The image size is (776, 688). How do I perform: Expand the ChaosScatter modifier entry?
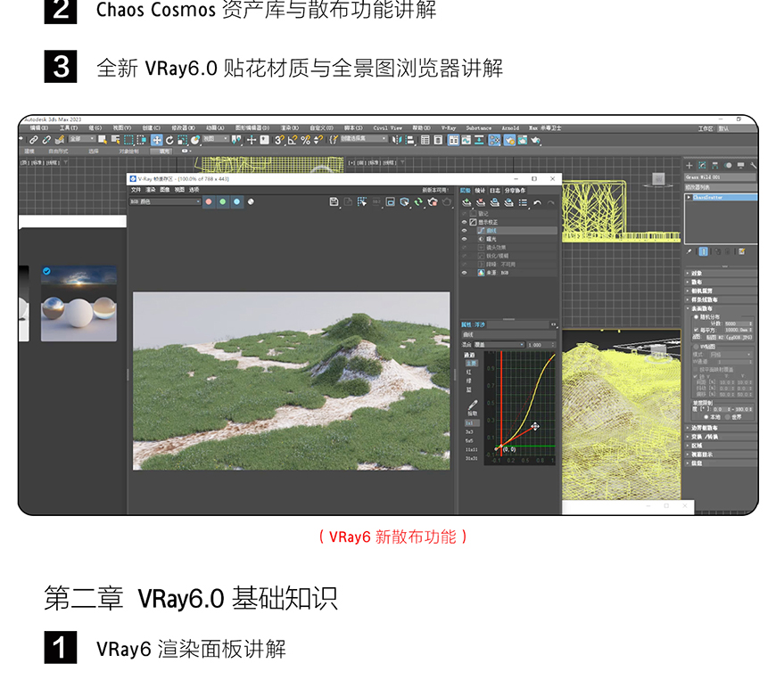pyautogui.click(x=689, y=197)
